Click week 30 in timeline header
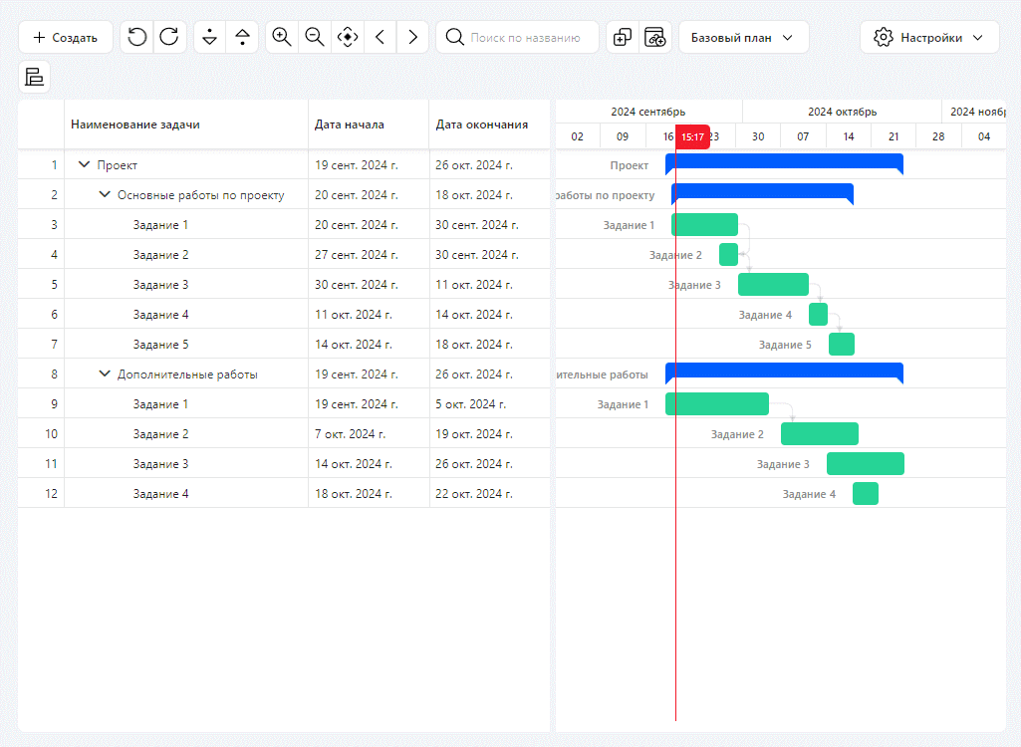The image size is (1021, 747). [x=758, y=136]
